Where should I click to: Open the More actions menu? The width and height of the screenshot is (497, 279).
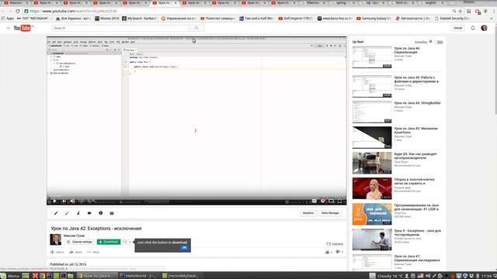(93, 252)
